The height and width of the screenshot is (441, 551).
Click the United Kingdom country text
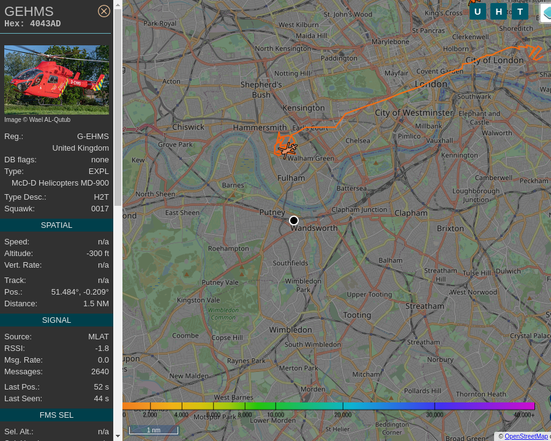click(x=80, y=148)
